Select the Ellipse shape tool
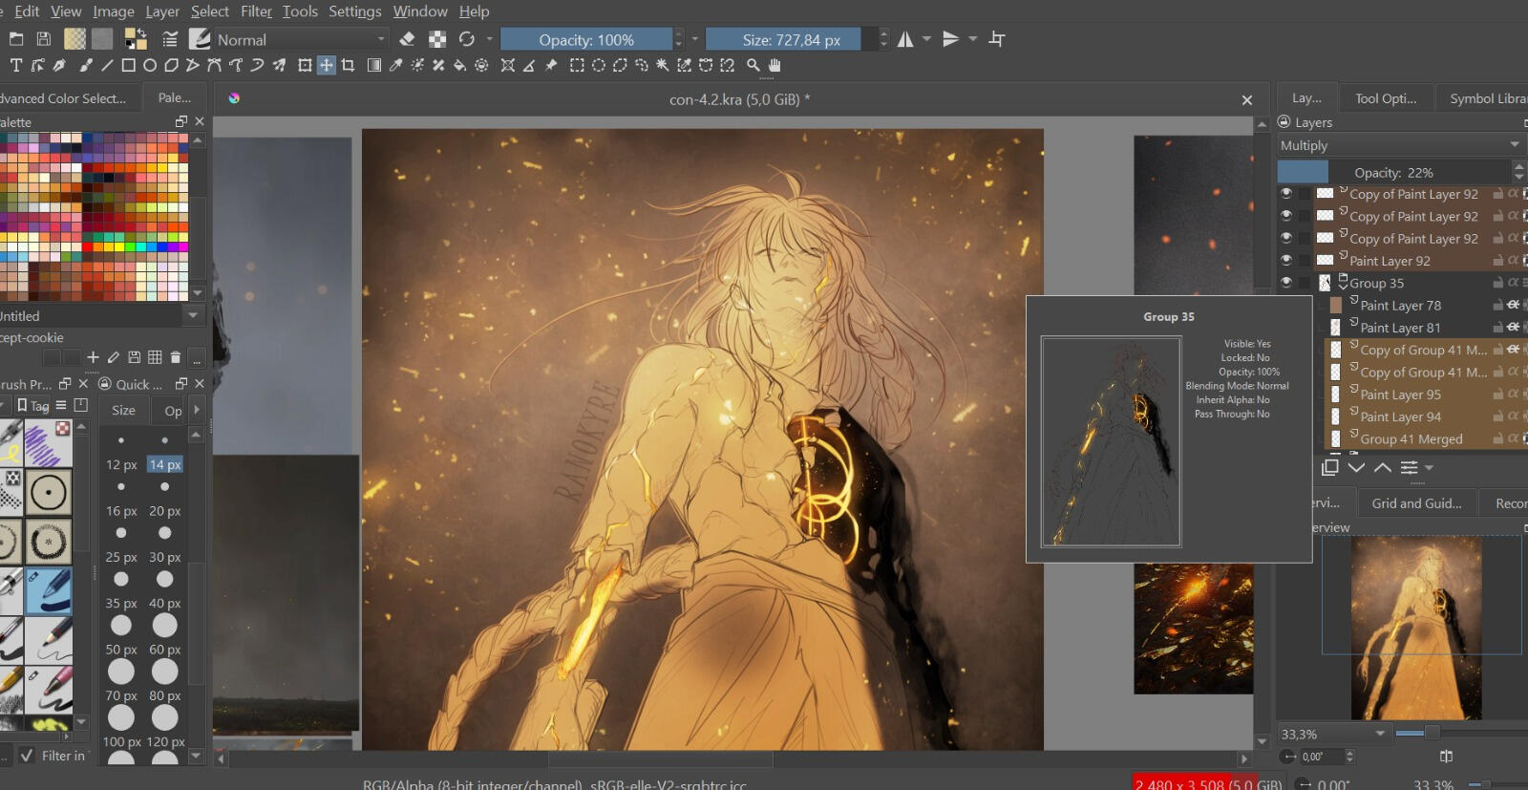This screenshot has height=790, width=1528. point(150,65)
